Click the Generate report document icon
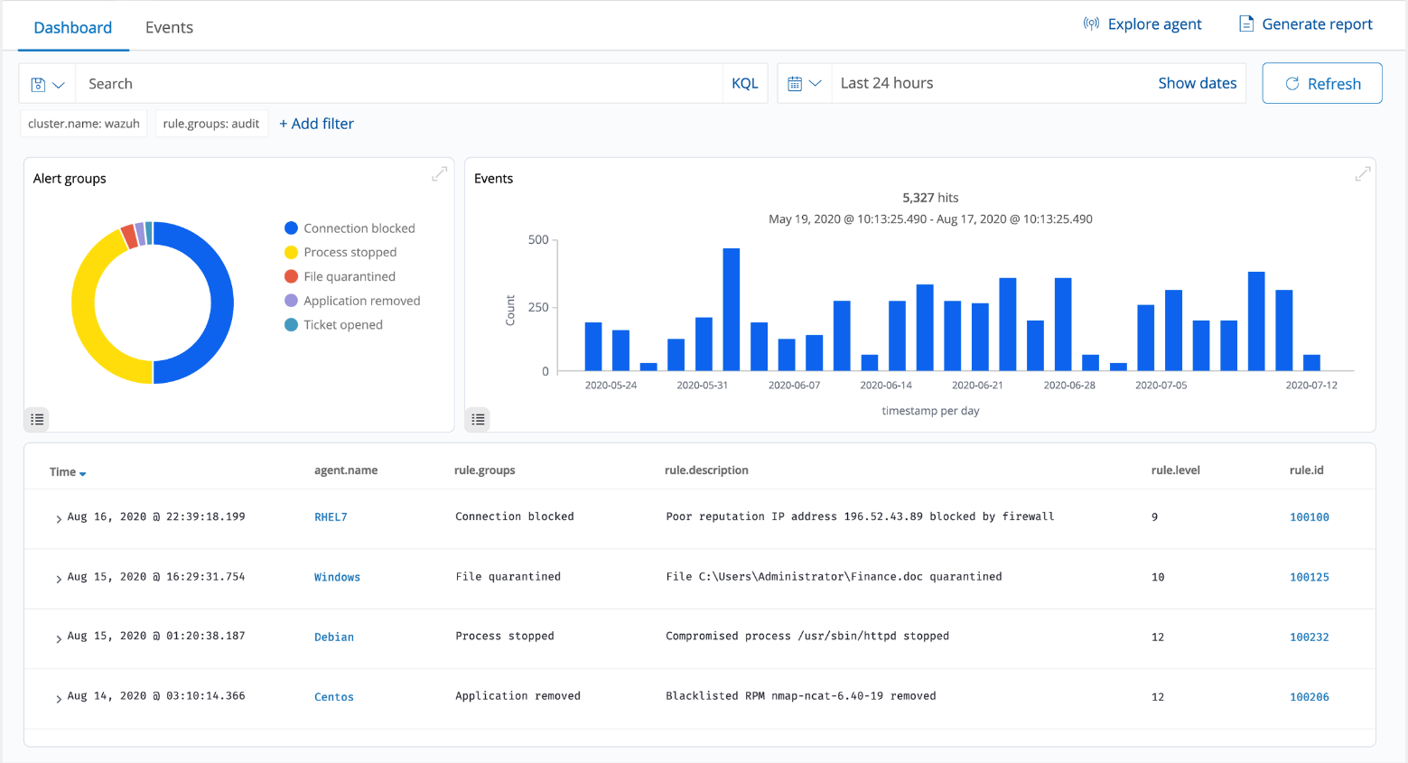 click(x=1246, y=23)
